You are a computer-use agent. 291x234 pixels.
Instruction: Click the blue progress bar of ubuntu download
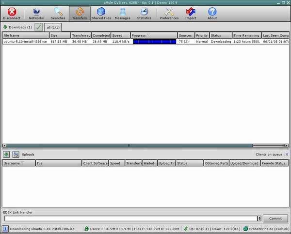[154, 42]
